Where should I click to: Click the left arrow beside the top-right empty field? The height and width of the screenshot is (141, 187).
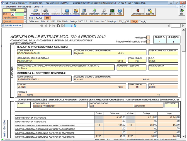[x=169, y=26]
